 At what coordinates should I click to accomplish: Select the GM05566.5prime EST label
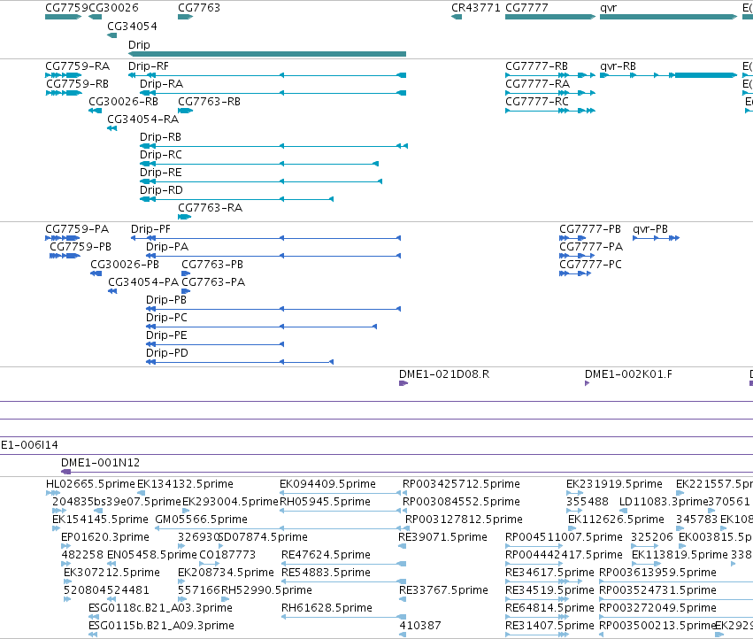pos(201,520)
